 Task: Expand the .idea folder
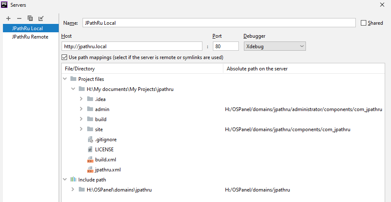pos(81,99)
